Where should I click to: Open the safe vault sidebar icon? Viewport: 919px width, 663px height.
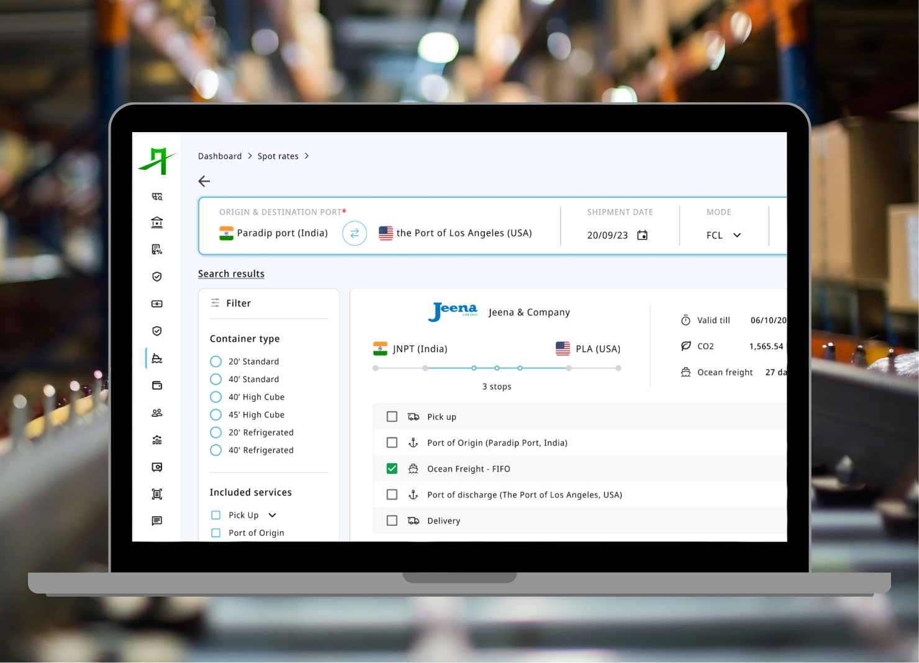tap(157, 467)
